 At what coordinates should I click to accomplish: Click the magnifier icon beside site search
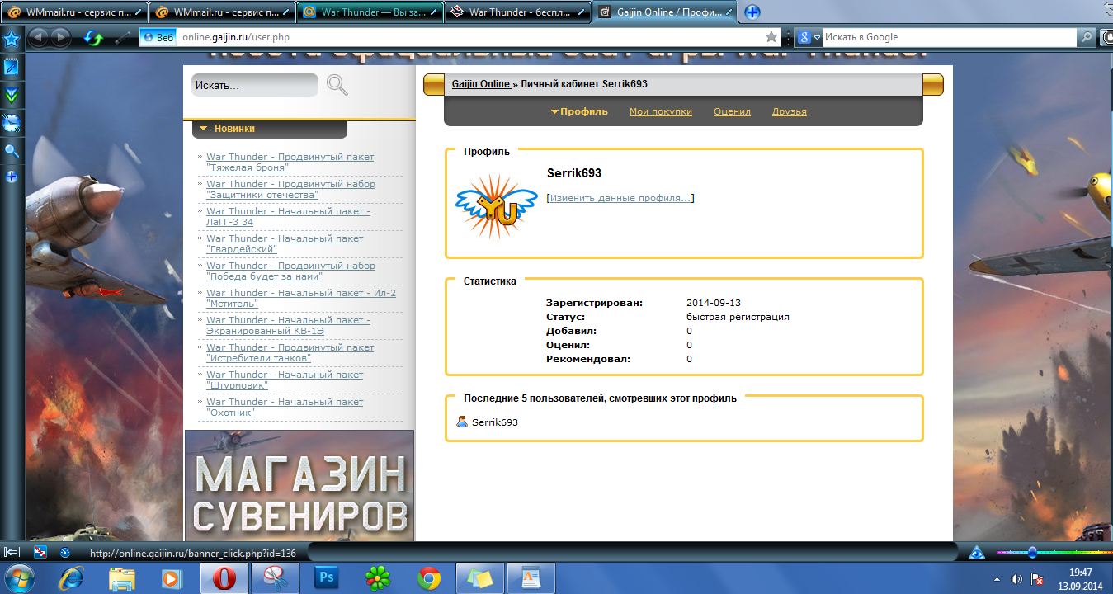(x=337, y=85)
